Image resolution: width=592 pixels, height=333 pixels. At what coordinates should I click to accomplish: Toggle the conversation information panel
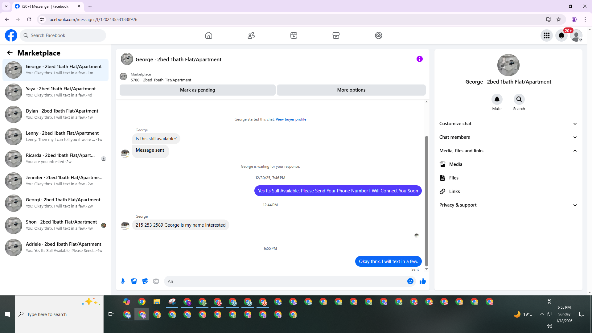pos(419,59)
